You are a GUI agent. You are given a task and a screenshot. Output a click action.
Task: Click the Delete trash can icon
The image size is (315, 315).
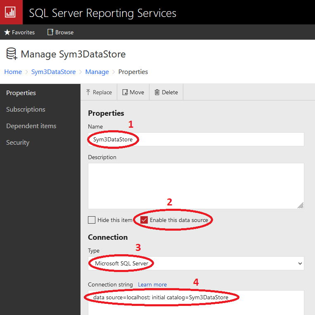tap(157, 92)
